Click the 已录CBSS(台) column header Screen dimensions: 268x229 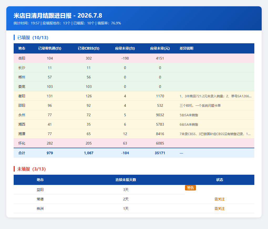[89, 49]
